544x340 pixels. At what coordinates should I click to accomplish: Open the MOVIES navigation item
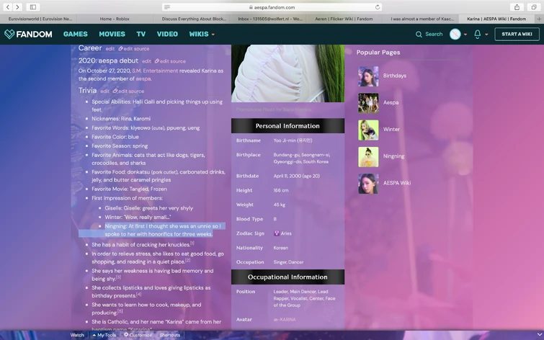click(112, 34)
